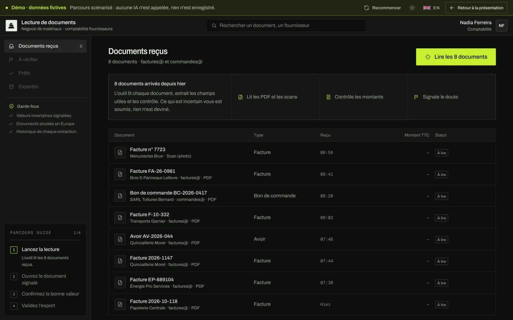Click the Retour à la présentation button
Viewport: 513px width, 320px height.
476,8
